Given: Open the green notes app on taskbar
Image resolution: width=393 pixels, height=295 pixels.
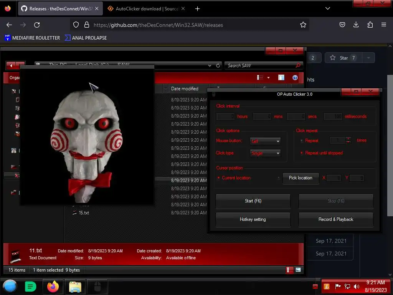Looking at the screenshot, I should click(31, 287).
